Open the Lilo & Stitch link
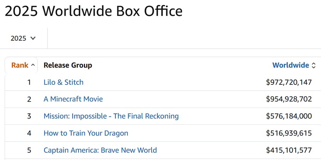The image size is (321, 160). (63, 82)
